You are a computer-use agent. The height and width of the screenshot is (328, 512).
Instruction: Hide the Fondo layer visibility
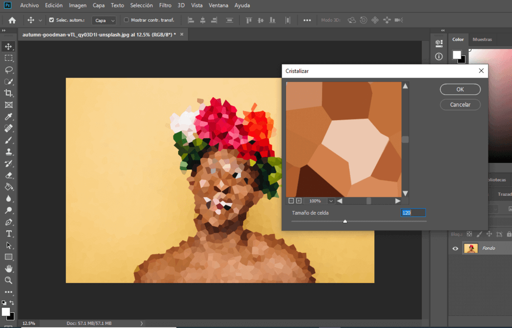[x=455, y=248]
